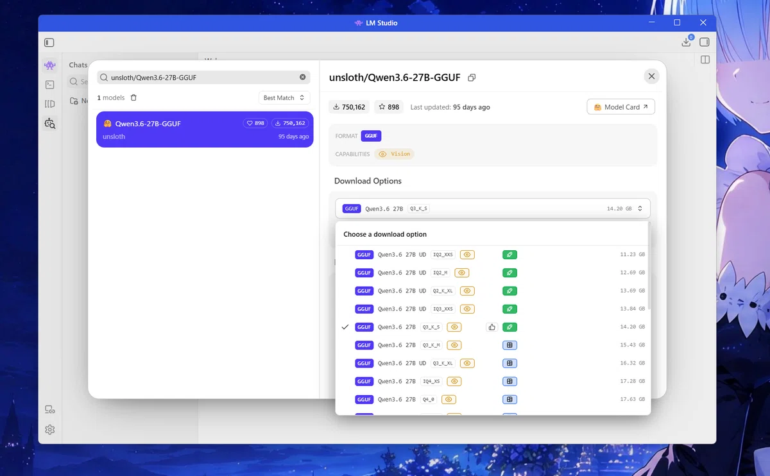Image resolution: width=770 pixels, height=476 pixels.
Task: Click the star 898 button in header
Action: [389, 107]
